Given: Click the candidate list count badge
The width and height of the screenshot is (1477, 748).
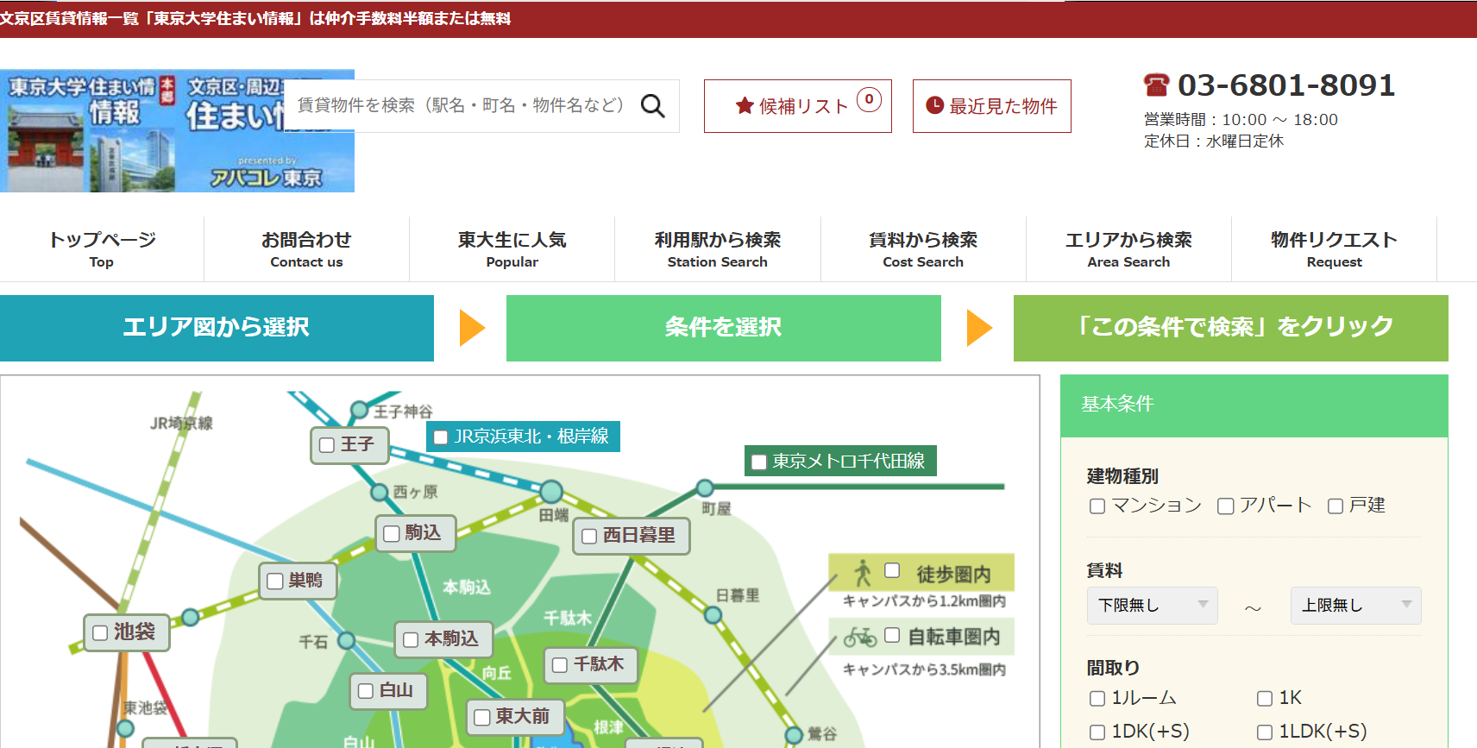Looking at the screenshot, I should tap(869, 99).
